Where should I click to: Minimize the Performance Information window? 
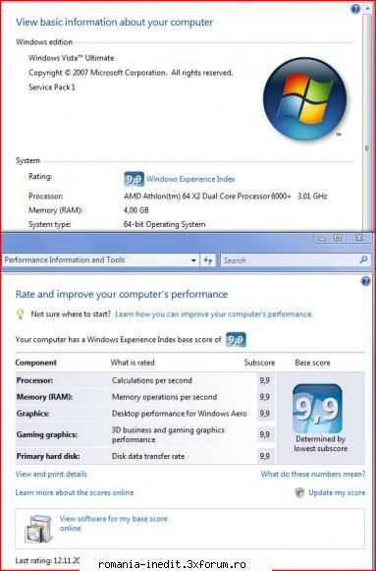click(x=322, y=239)
